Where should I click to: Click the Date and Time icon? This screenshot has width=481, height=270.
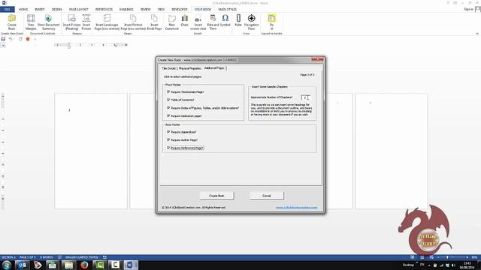click(x=213, y=22)
